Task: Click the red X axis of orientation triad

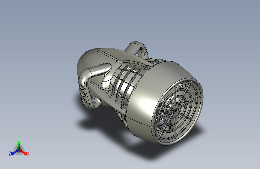Action: (x=23, y=152)
